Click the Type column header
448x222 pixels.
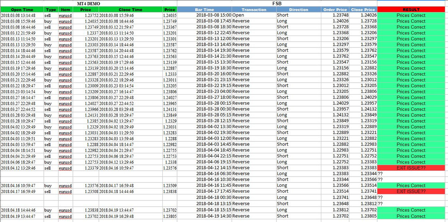coord(51,10)
